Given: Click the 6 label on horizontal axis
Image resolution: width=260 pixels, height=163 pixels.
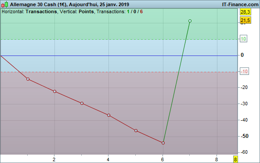Looking at the screenshot, I should pos(162,159).
